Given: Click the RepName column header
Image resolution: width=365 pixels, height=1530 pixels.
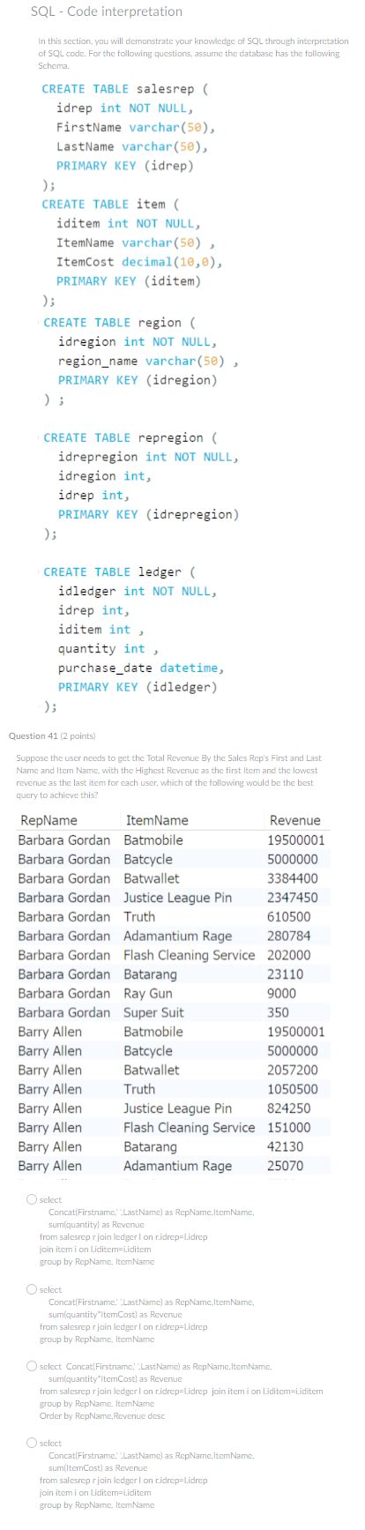Looking at the screenshot, I should tap(48, 820).
